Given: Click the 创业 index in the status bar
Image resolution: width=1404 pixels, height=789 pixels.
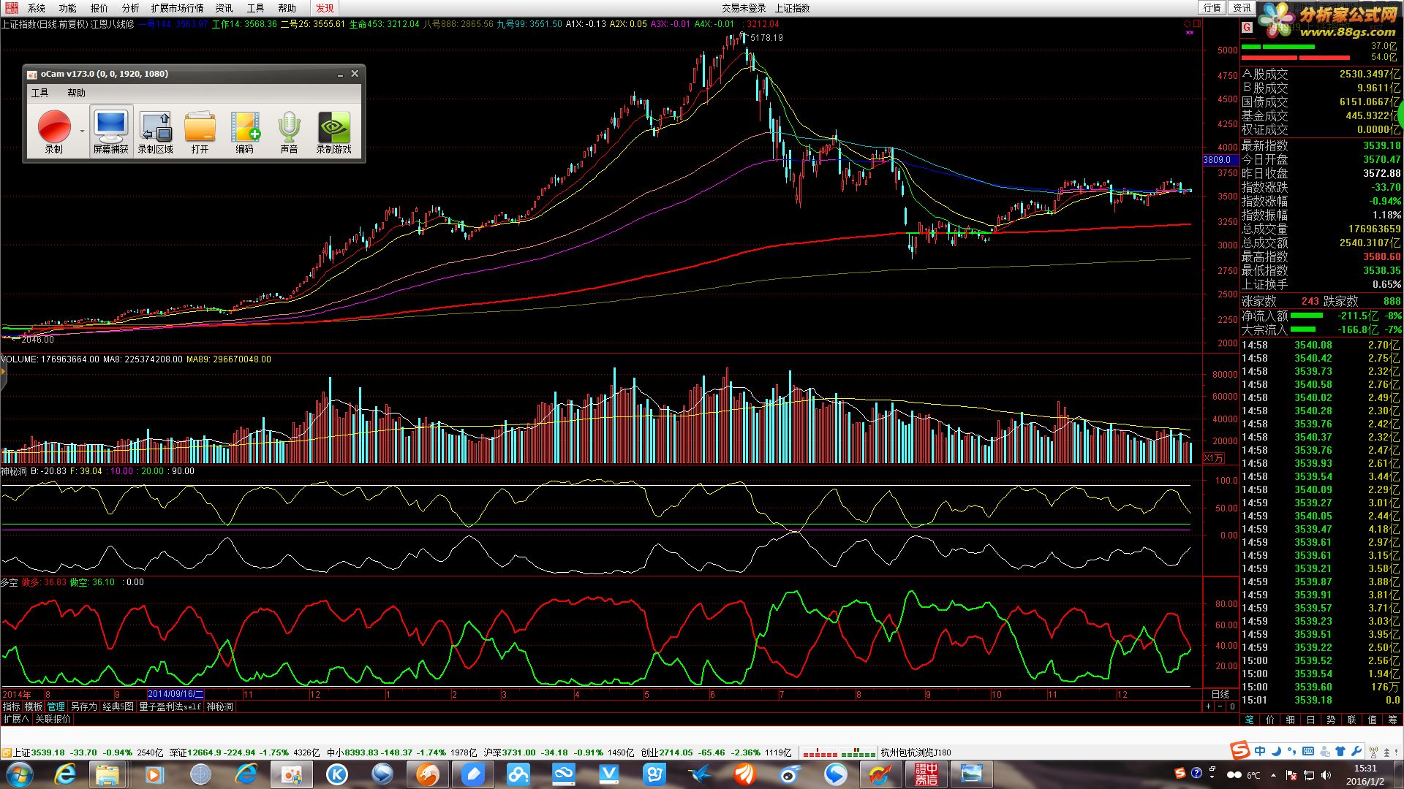Looking at the screenshot, I should click(649, 752).
